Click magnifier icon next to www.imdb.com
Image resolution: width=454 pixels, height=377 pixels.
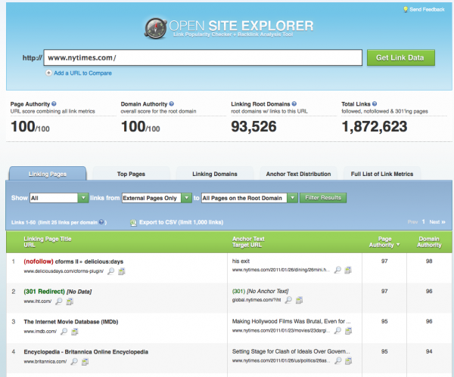point(64,331)
